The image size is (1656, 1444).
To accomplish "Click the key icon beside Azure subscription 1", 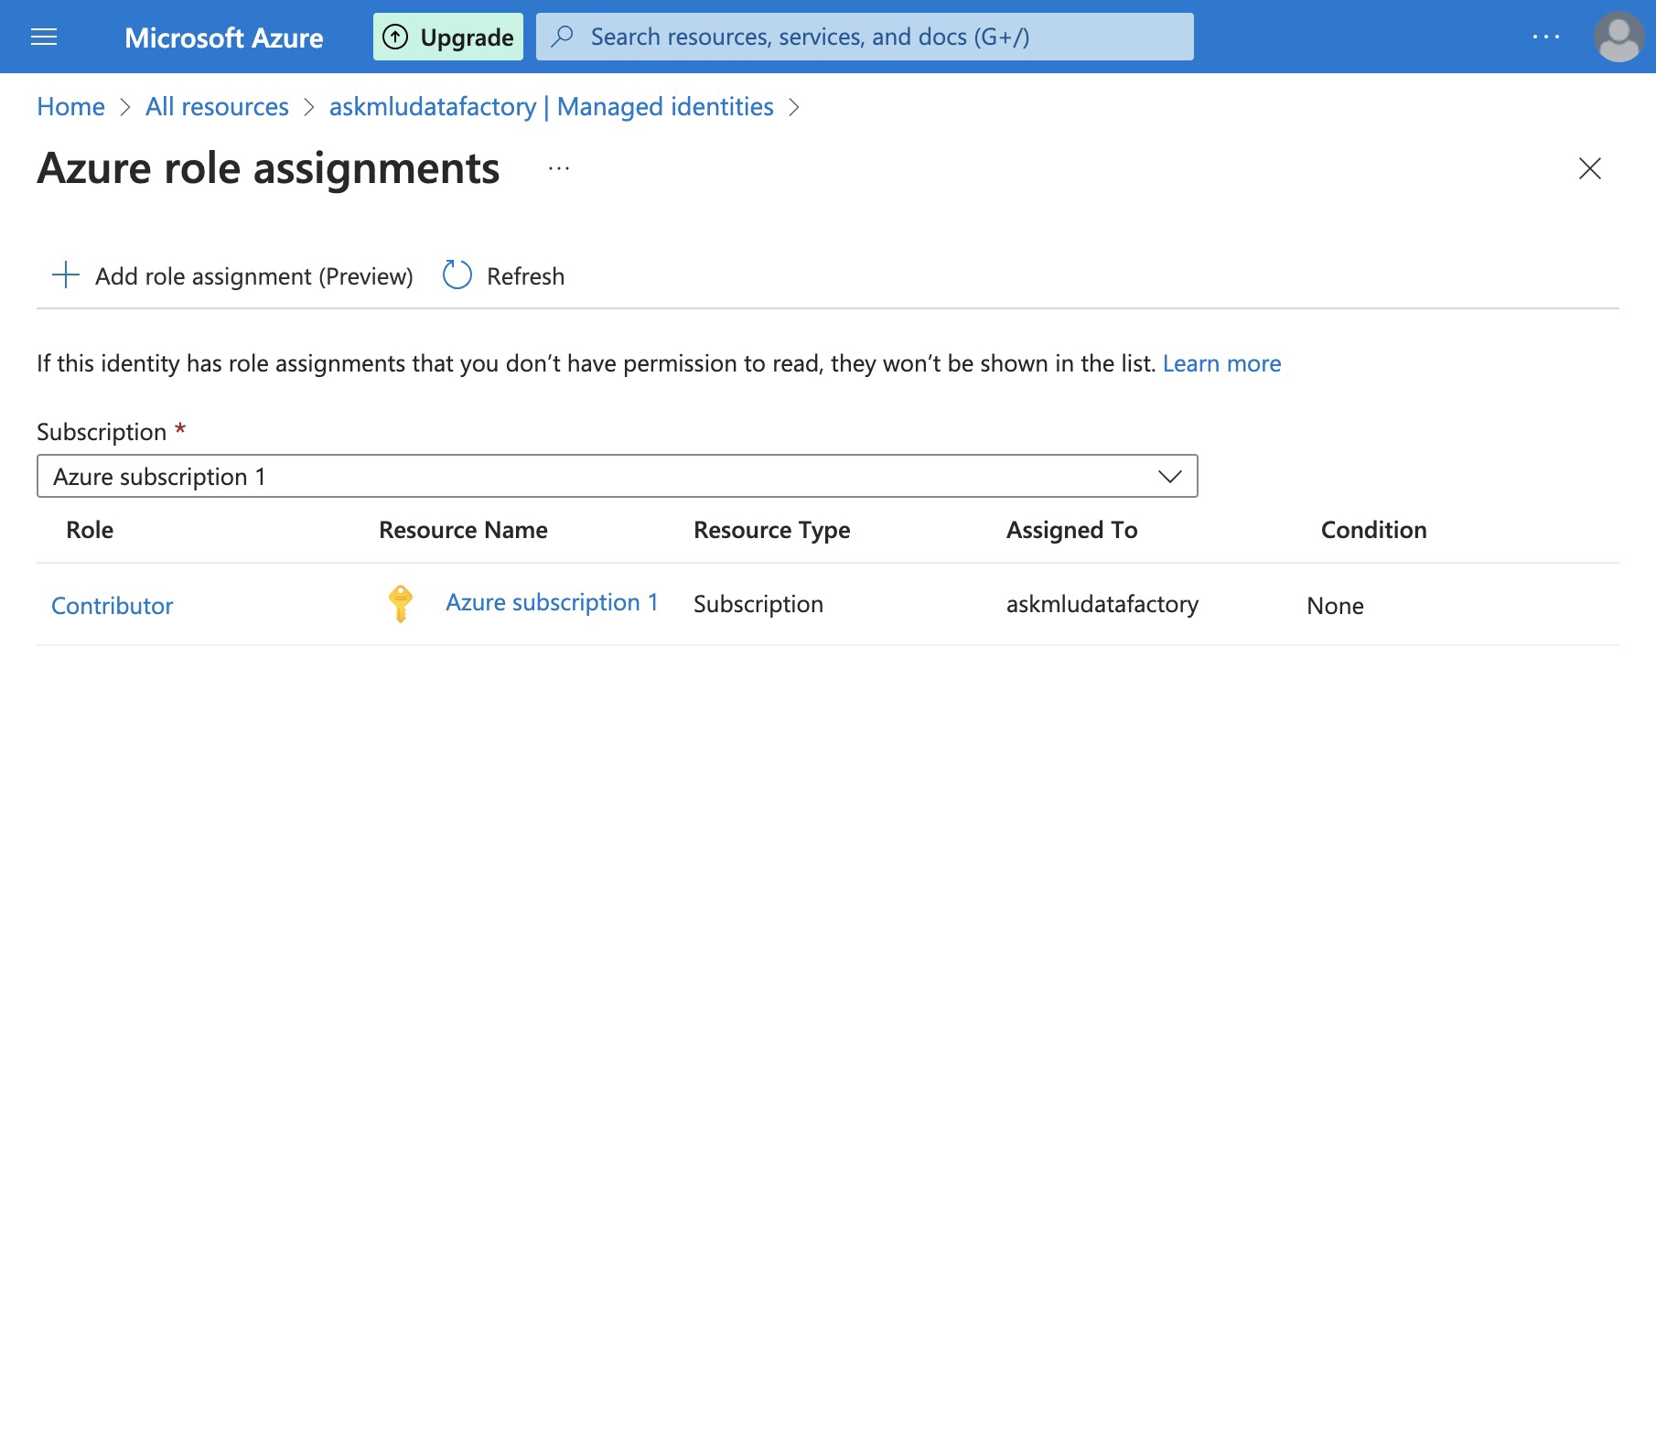I will [x=400, y=604].
